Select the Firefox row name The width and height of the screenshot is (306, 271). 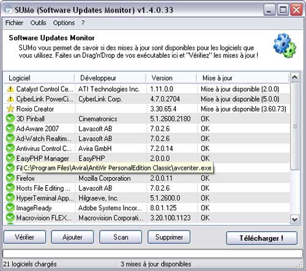(x=25, y=178)
